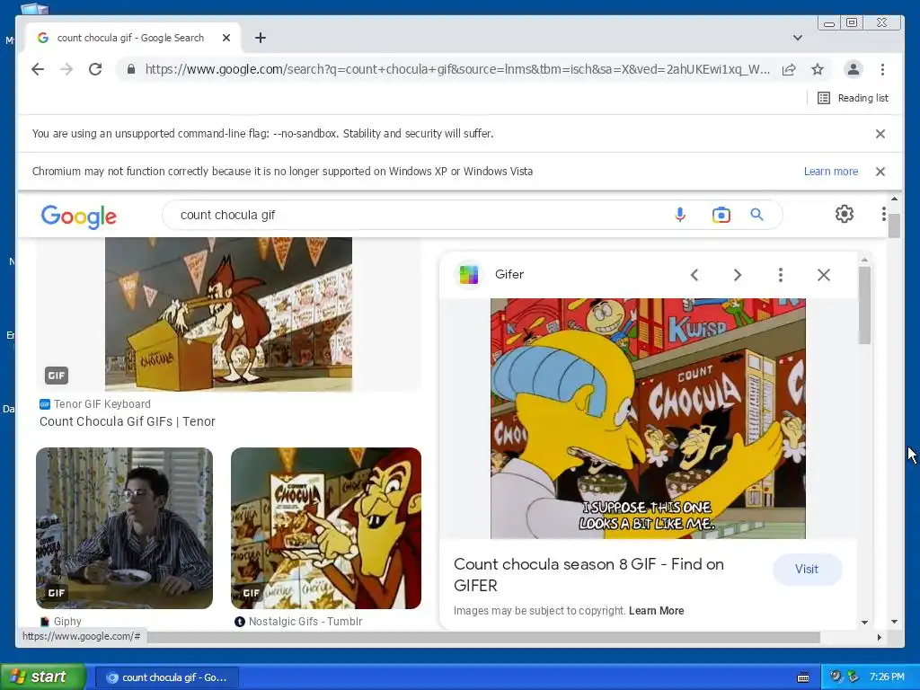Image resolution: width=920 pixels, height=690 pixels.
Task: Open copyright Learn More link
Action: tap(656, 611)
